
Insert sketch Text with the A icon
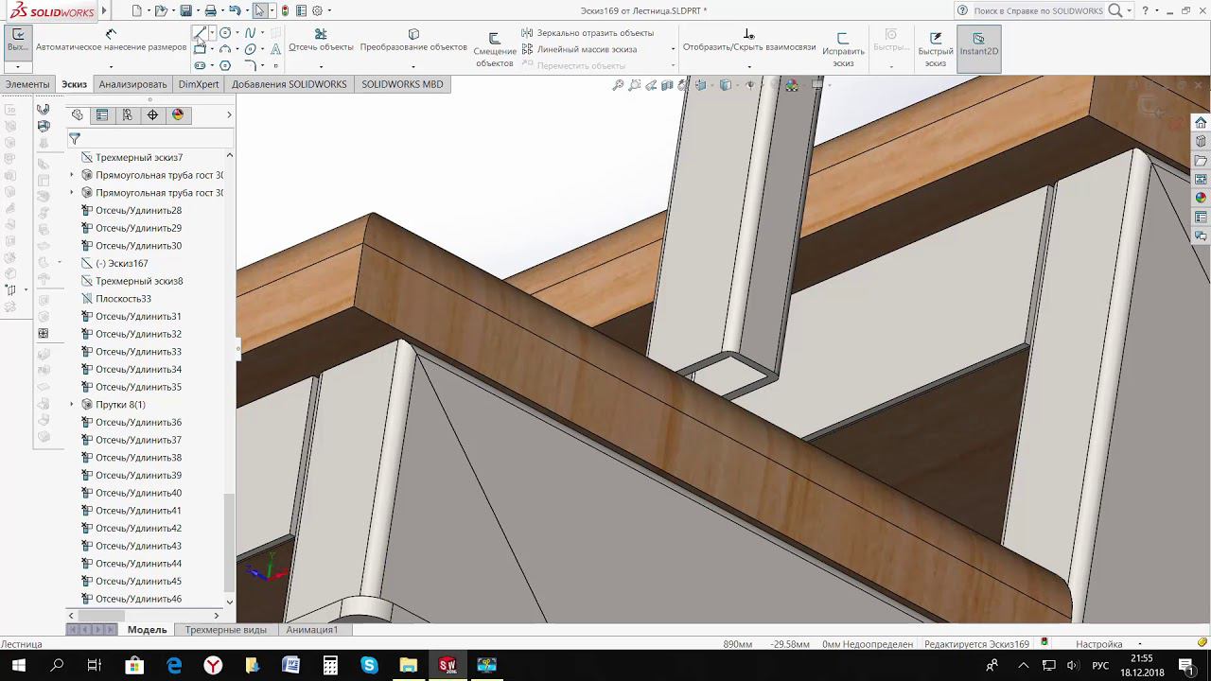pos(275,49)
